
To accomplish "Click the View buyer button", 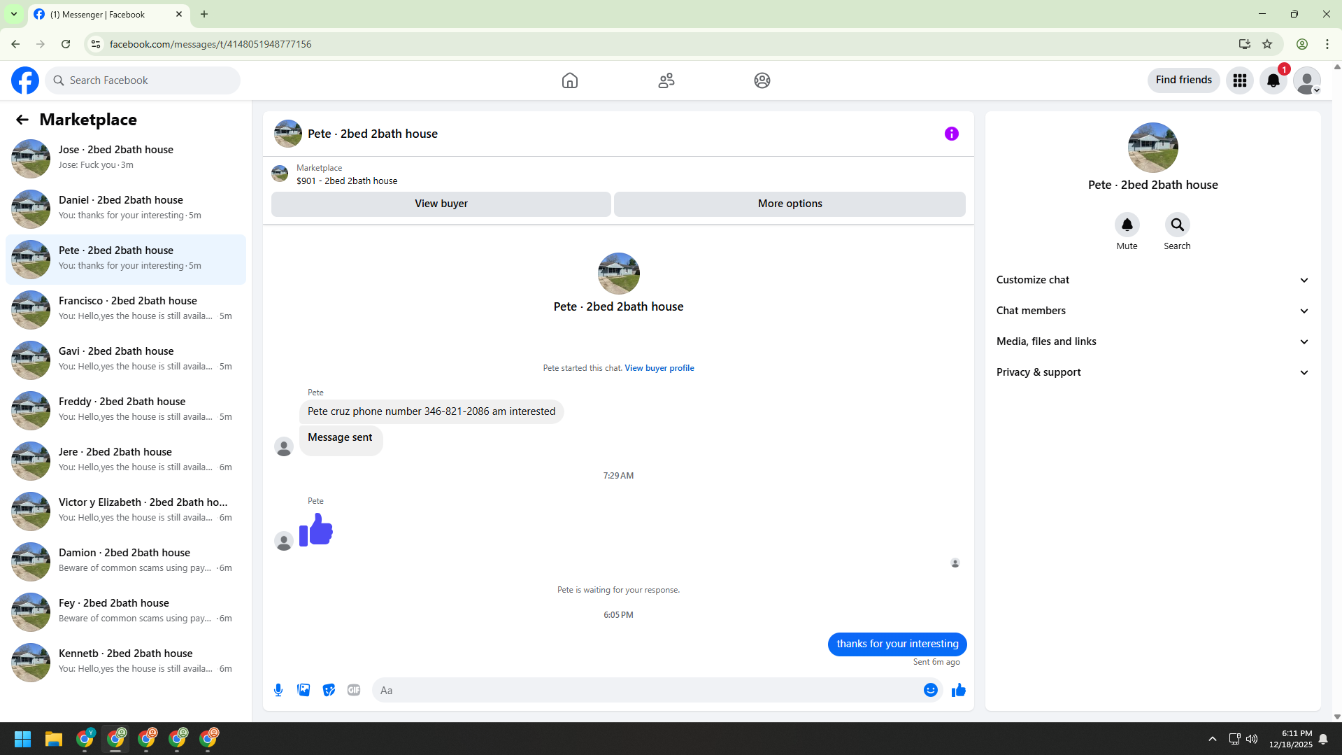I will 441,204.
